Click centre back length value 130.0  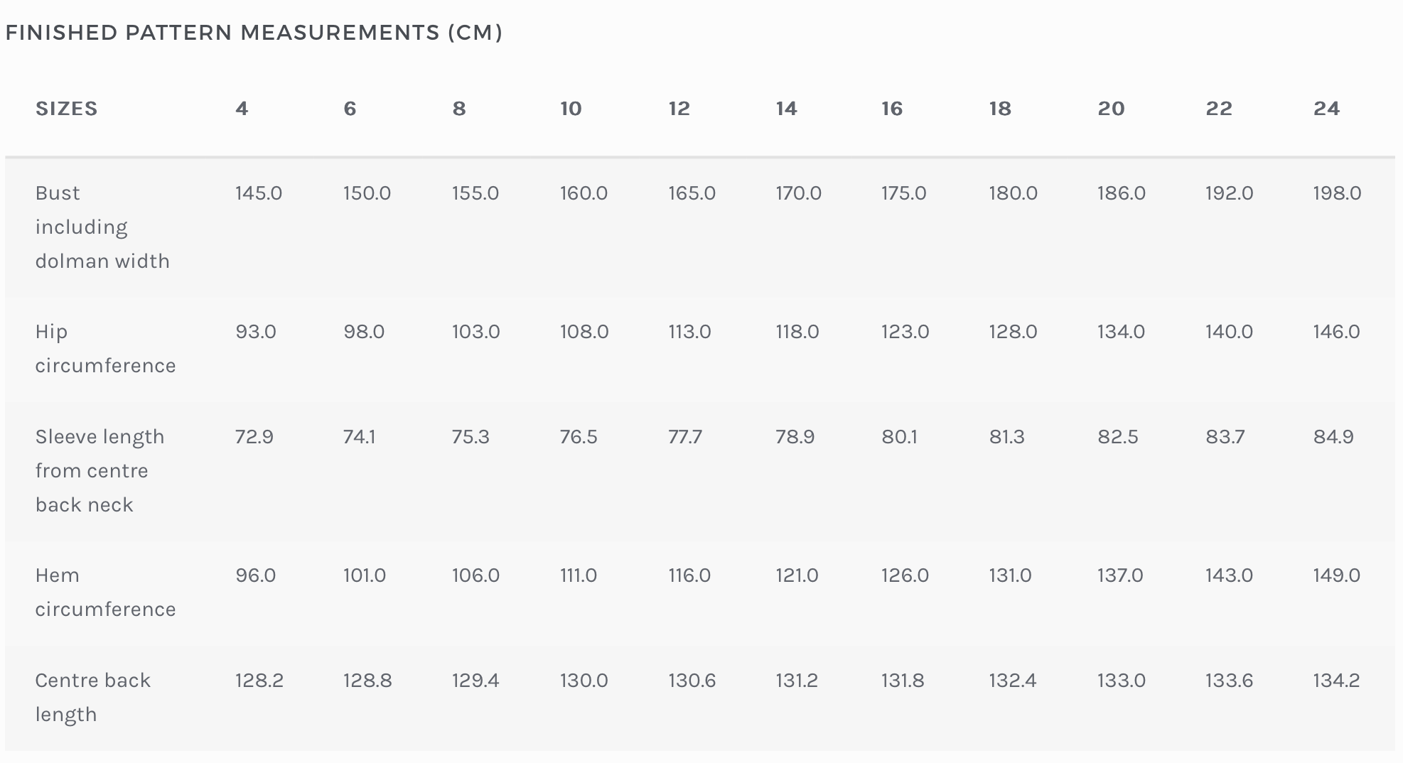click(584, 681)
